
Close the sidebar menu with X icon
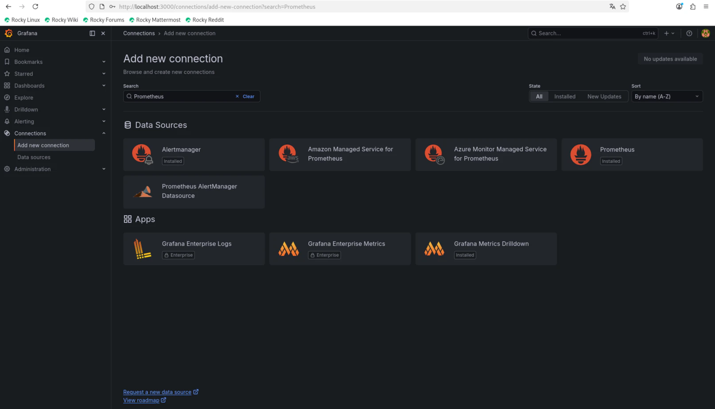[103, 33]
